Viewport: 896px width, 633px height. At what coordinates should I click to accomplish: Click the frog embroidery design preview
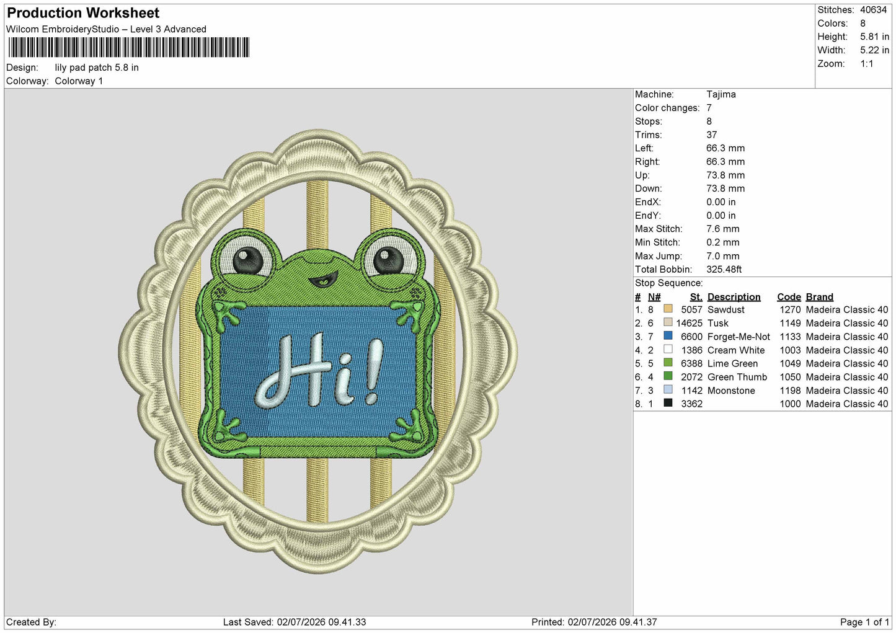pos(317,351)
